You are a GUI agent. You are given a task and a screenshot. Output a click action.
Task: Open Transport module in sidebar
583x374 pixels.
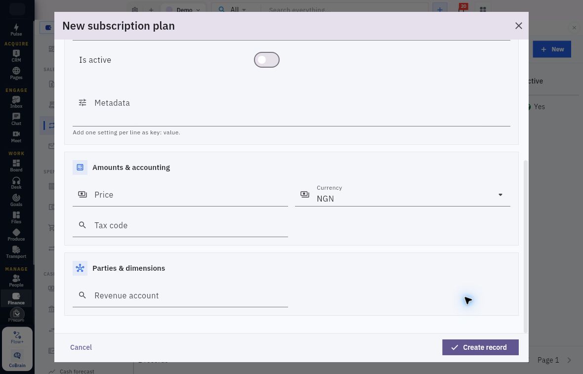pyautogui.click(x=16, y=252)
